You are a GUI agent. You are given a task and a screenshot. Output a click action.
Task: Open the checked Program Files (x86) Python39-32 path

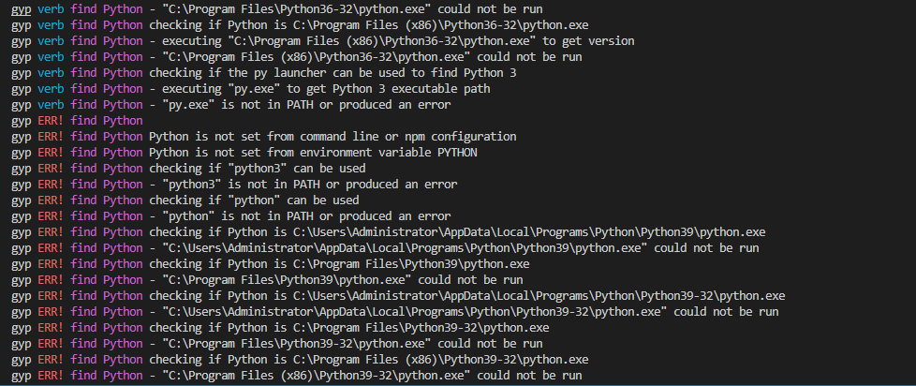point(440,359)
